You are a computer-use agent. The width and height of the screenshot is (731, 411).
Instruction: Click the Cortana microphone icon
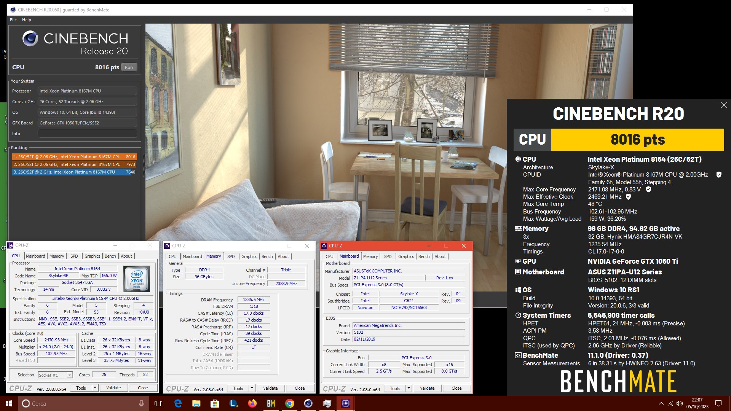142,403
